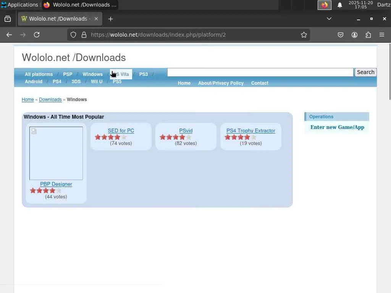Open the Windows platform tab
This screenshot has height=293, width=391.
point(92,74)
